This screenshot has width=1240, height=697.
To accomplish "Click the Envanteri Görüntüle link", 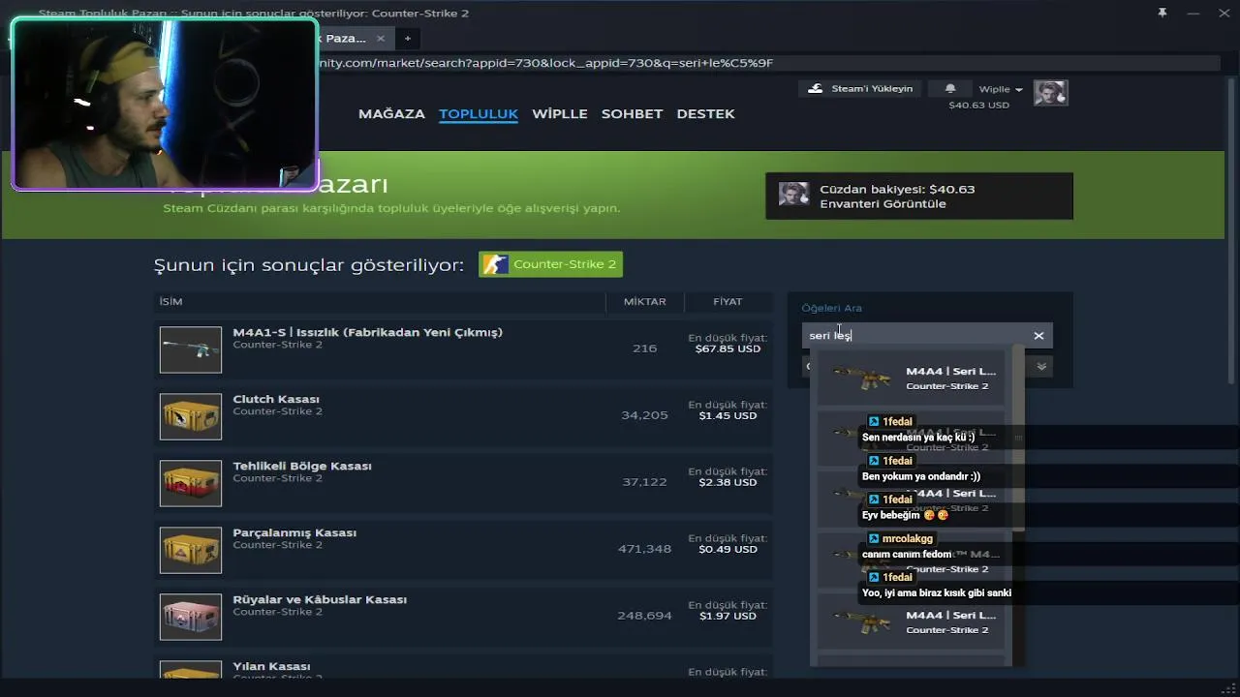I will pyautogui.click(x=883, y=204).
